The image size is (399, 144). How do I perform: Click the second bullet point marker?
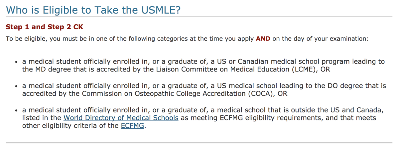(x=16, y=86)
